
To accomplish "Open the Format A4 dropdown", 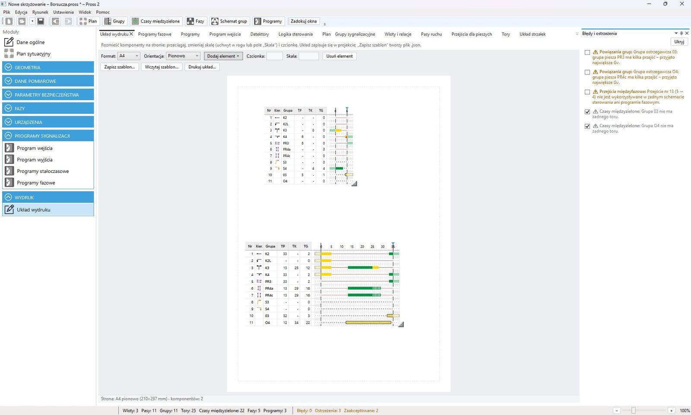I will (x=129, y=56).
